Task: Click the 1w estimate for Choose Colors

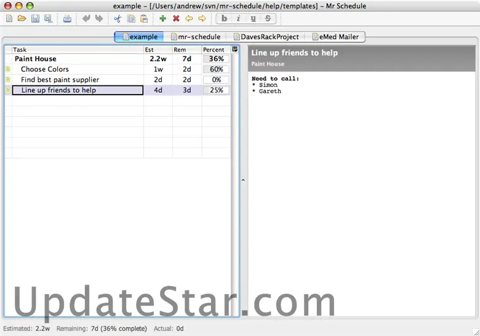Action: (158, 69)
